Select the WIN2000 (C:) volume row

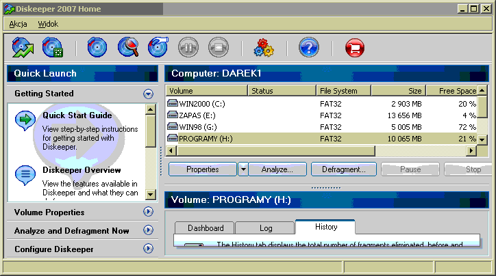(321, 104)
